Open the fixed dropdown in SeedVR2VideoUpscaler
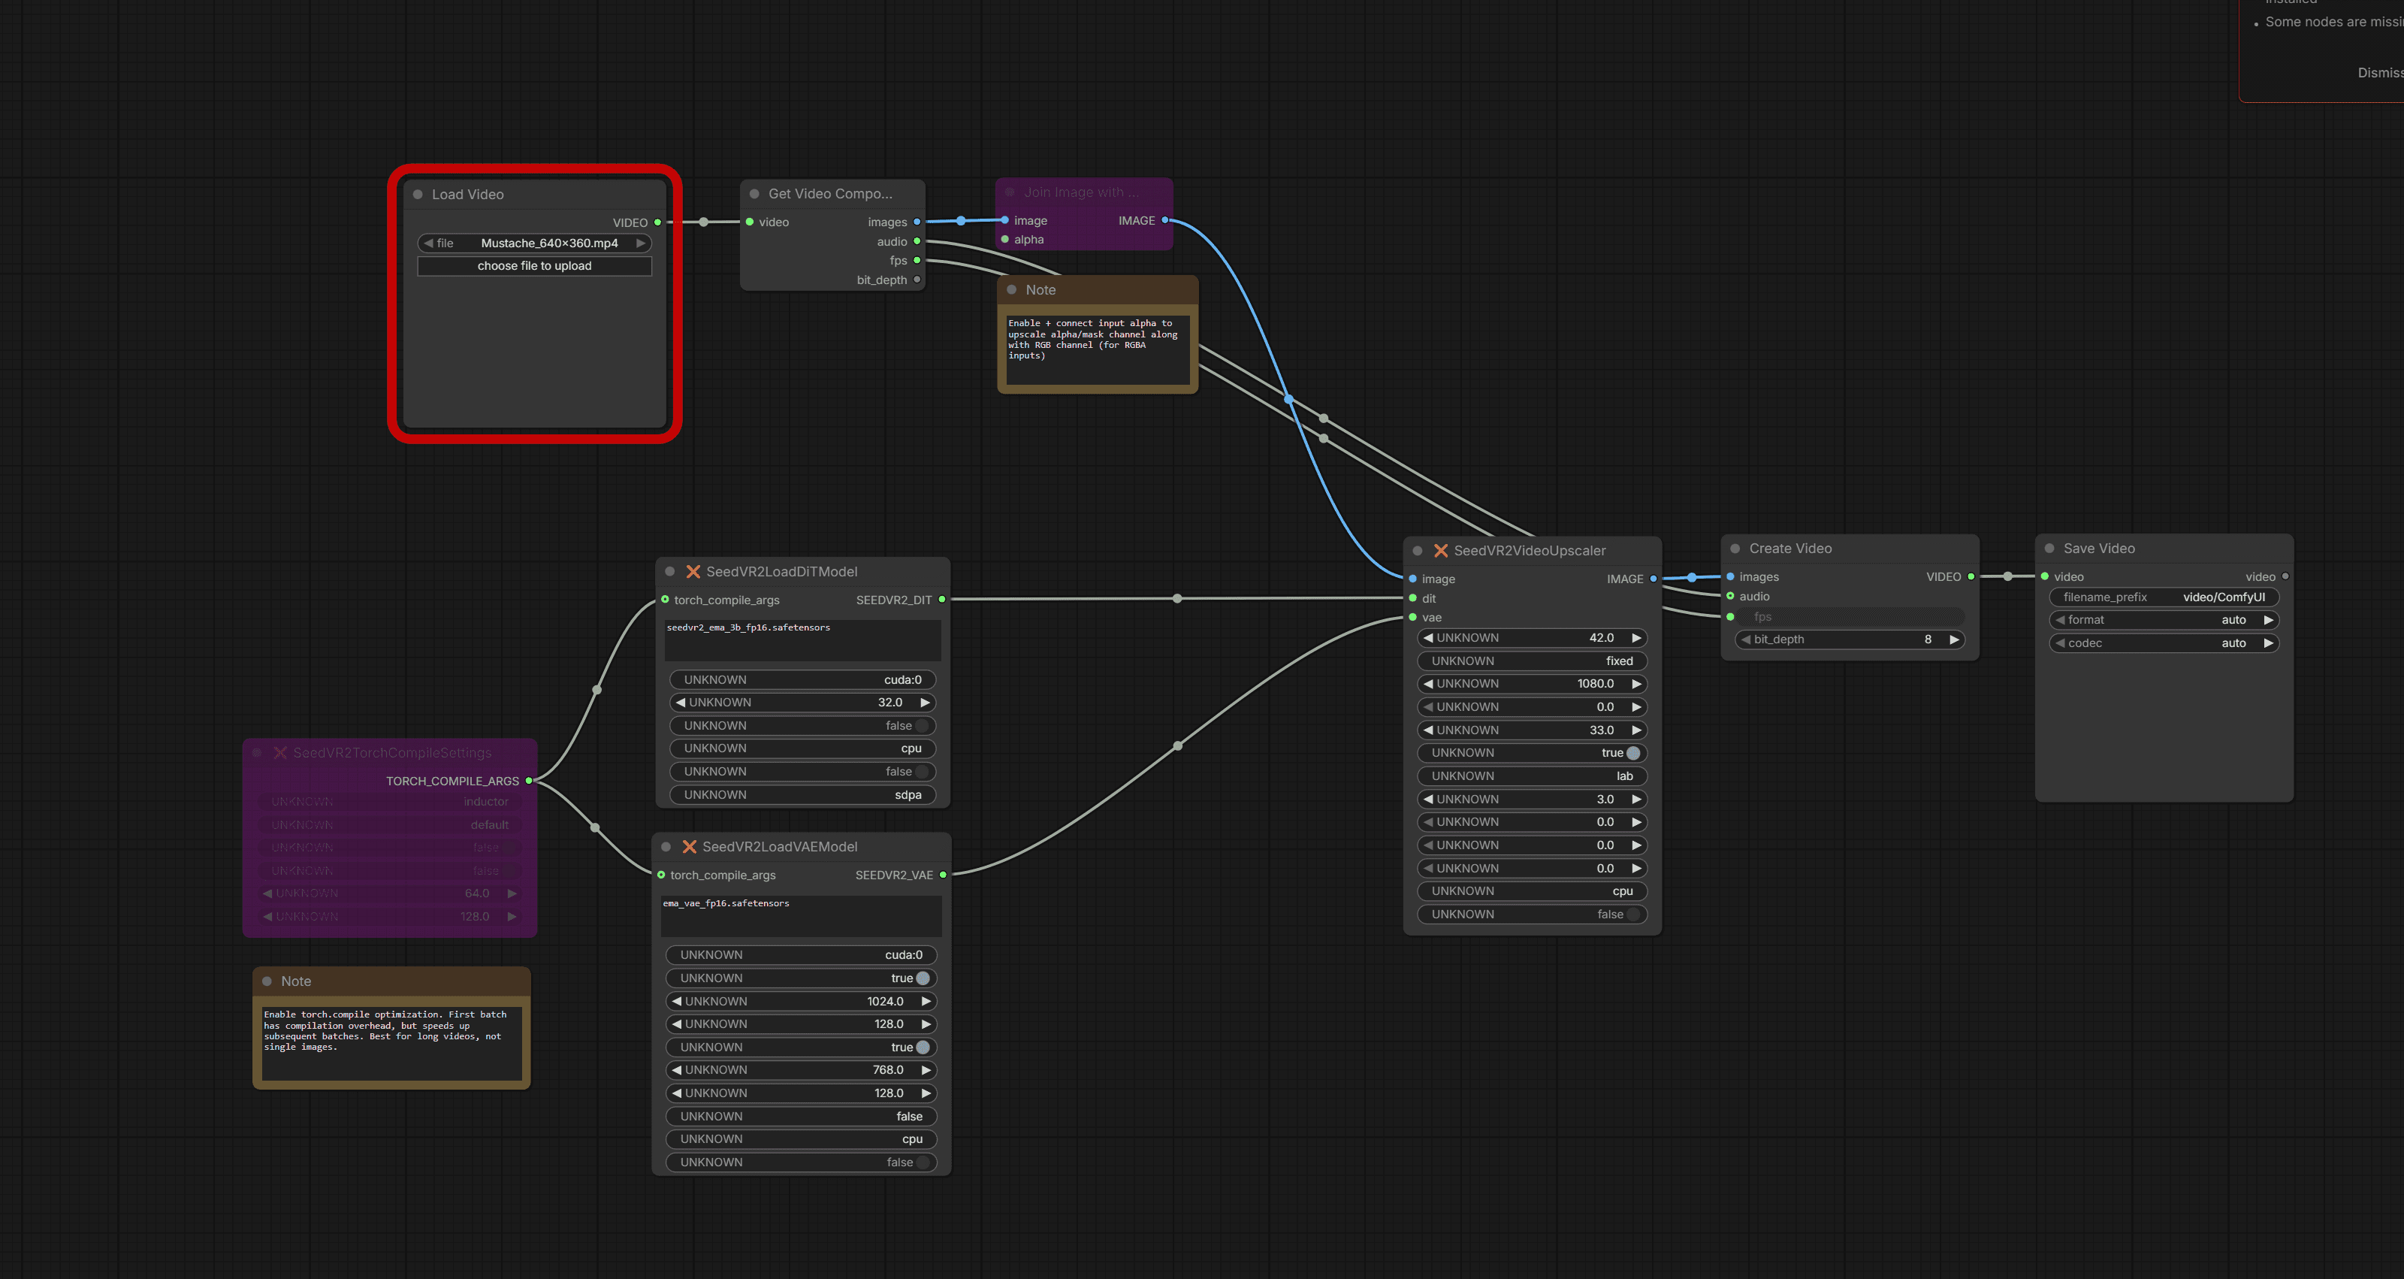 click(x=1533, y=661)
